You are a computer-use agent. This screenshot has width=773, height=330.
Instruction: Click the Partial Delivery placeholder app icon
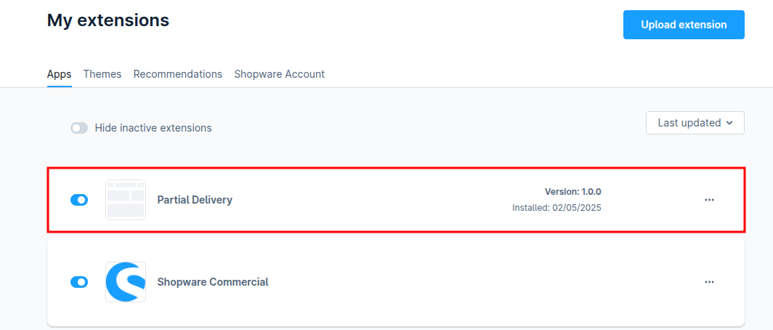coord(125,200)
